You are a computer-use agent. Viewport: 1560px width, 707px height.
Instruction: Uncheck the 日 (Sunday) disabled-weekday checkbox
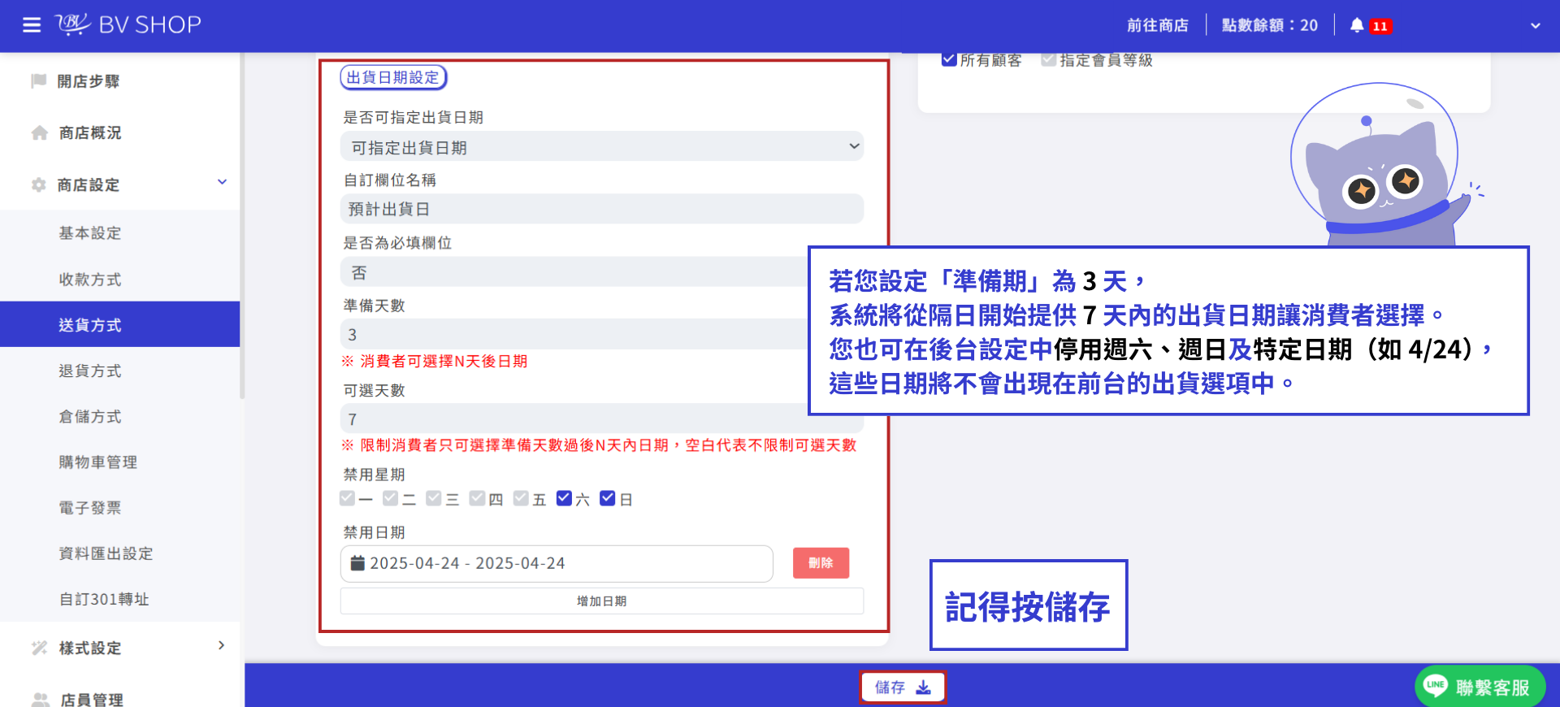(x=608, y=498)
